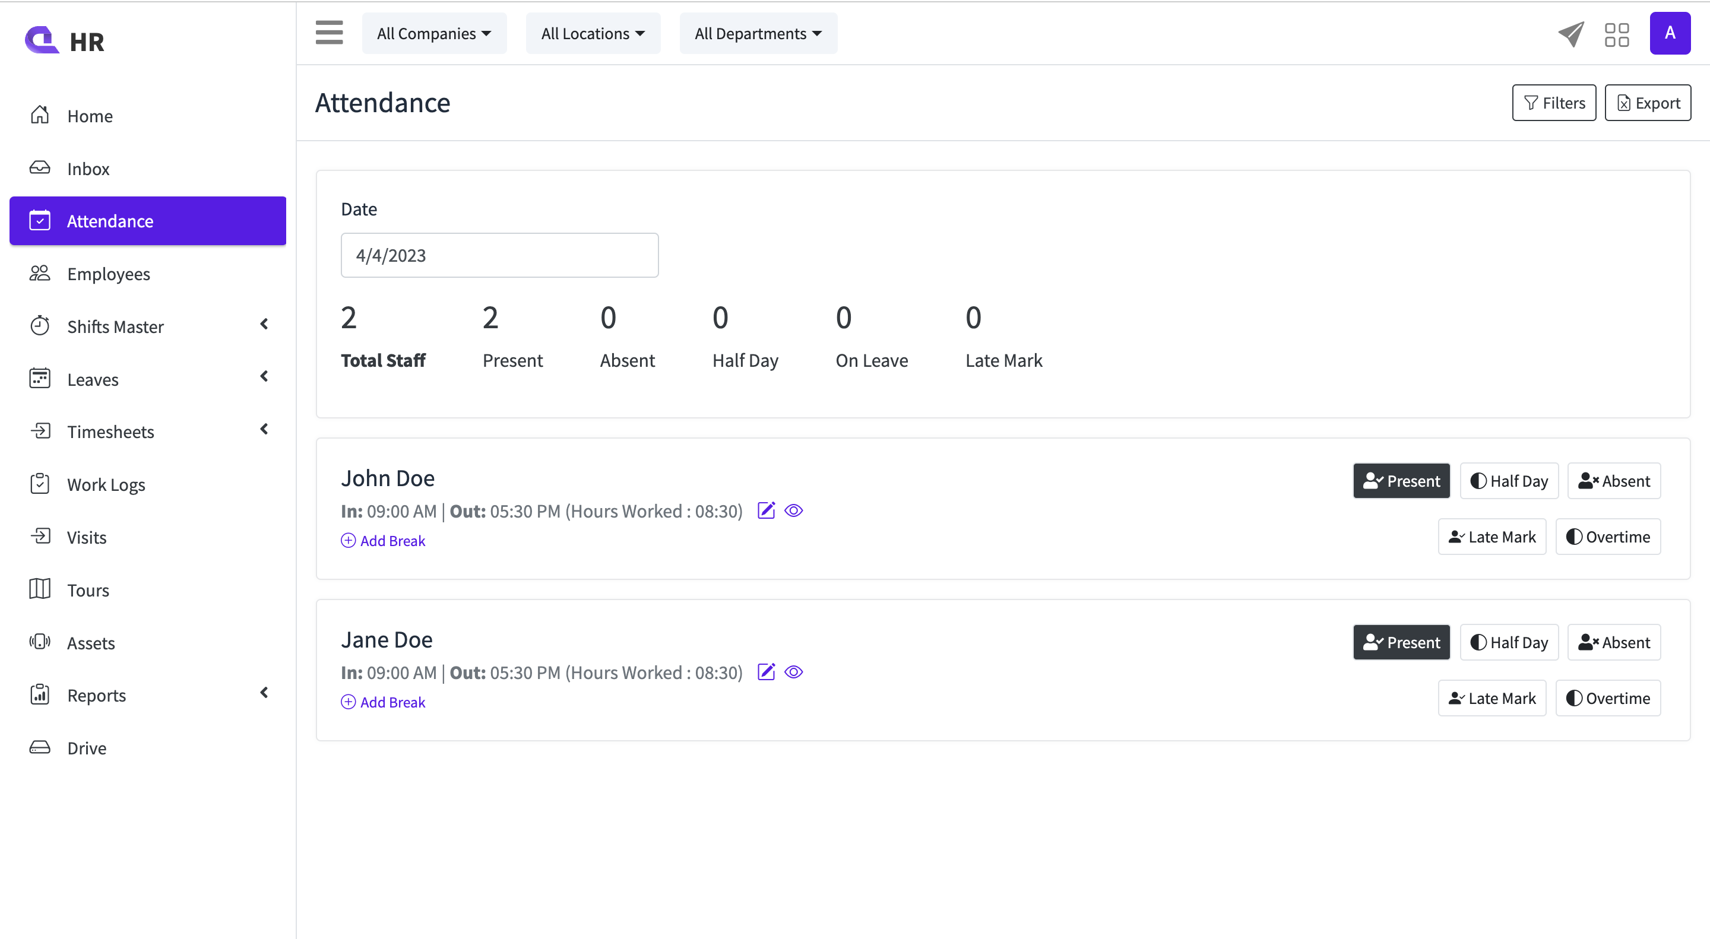Select the Inbox icon in sidebar
Image resolution: width=1710 pixels, height=939 pixels.
pyautogui.click(x=40, y=168)
